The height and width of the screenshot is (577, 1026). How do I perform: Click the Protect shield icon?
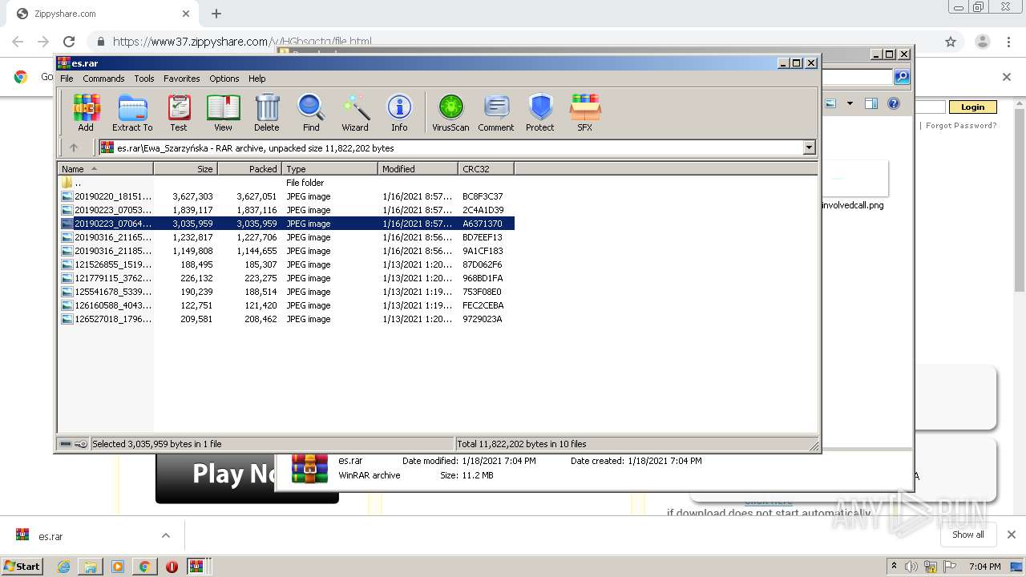pos(540,112)
